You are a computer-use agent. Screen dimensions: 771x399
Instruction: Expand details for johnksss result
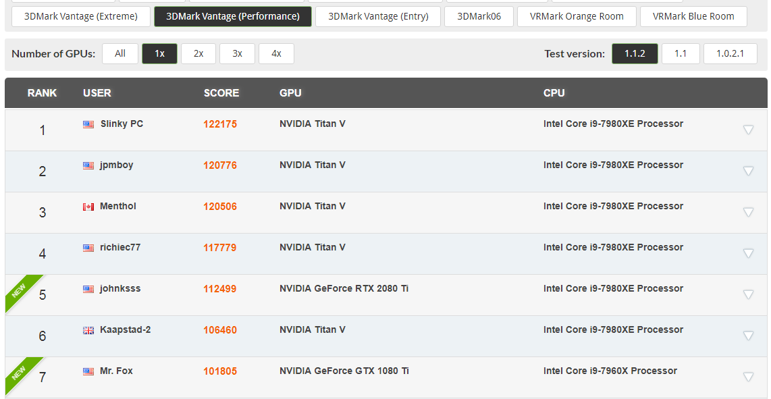[x=748, y=295]
